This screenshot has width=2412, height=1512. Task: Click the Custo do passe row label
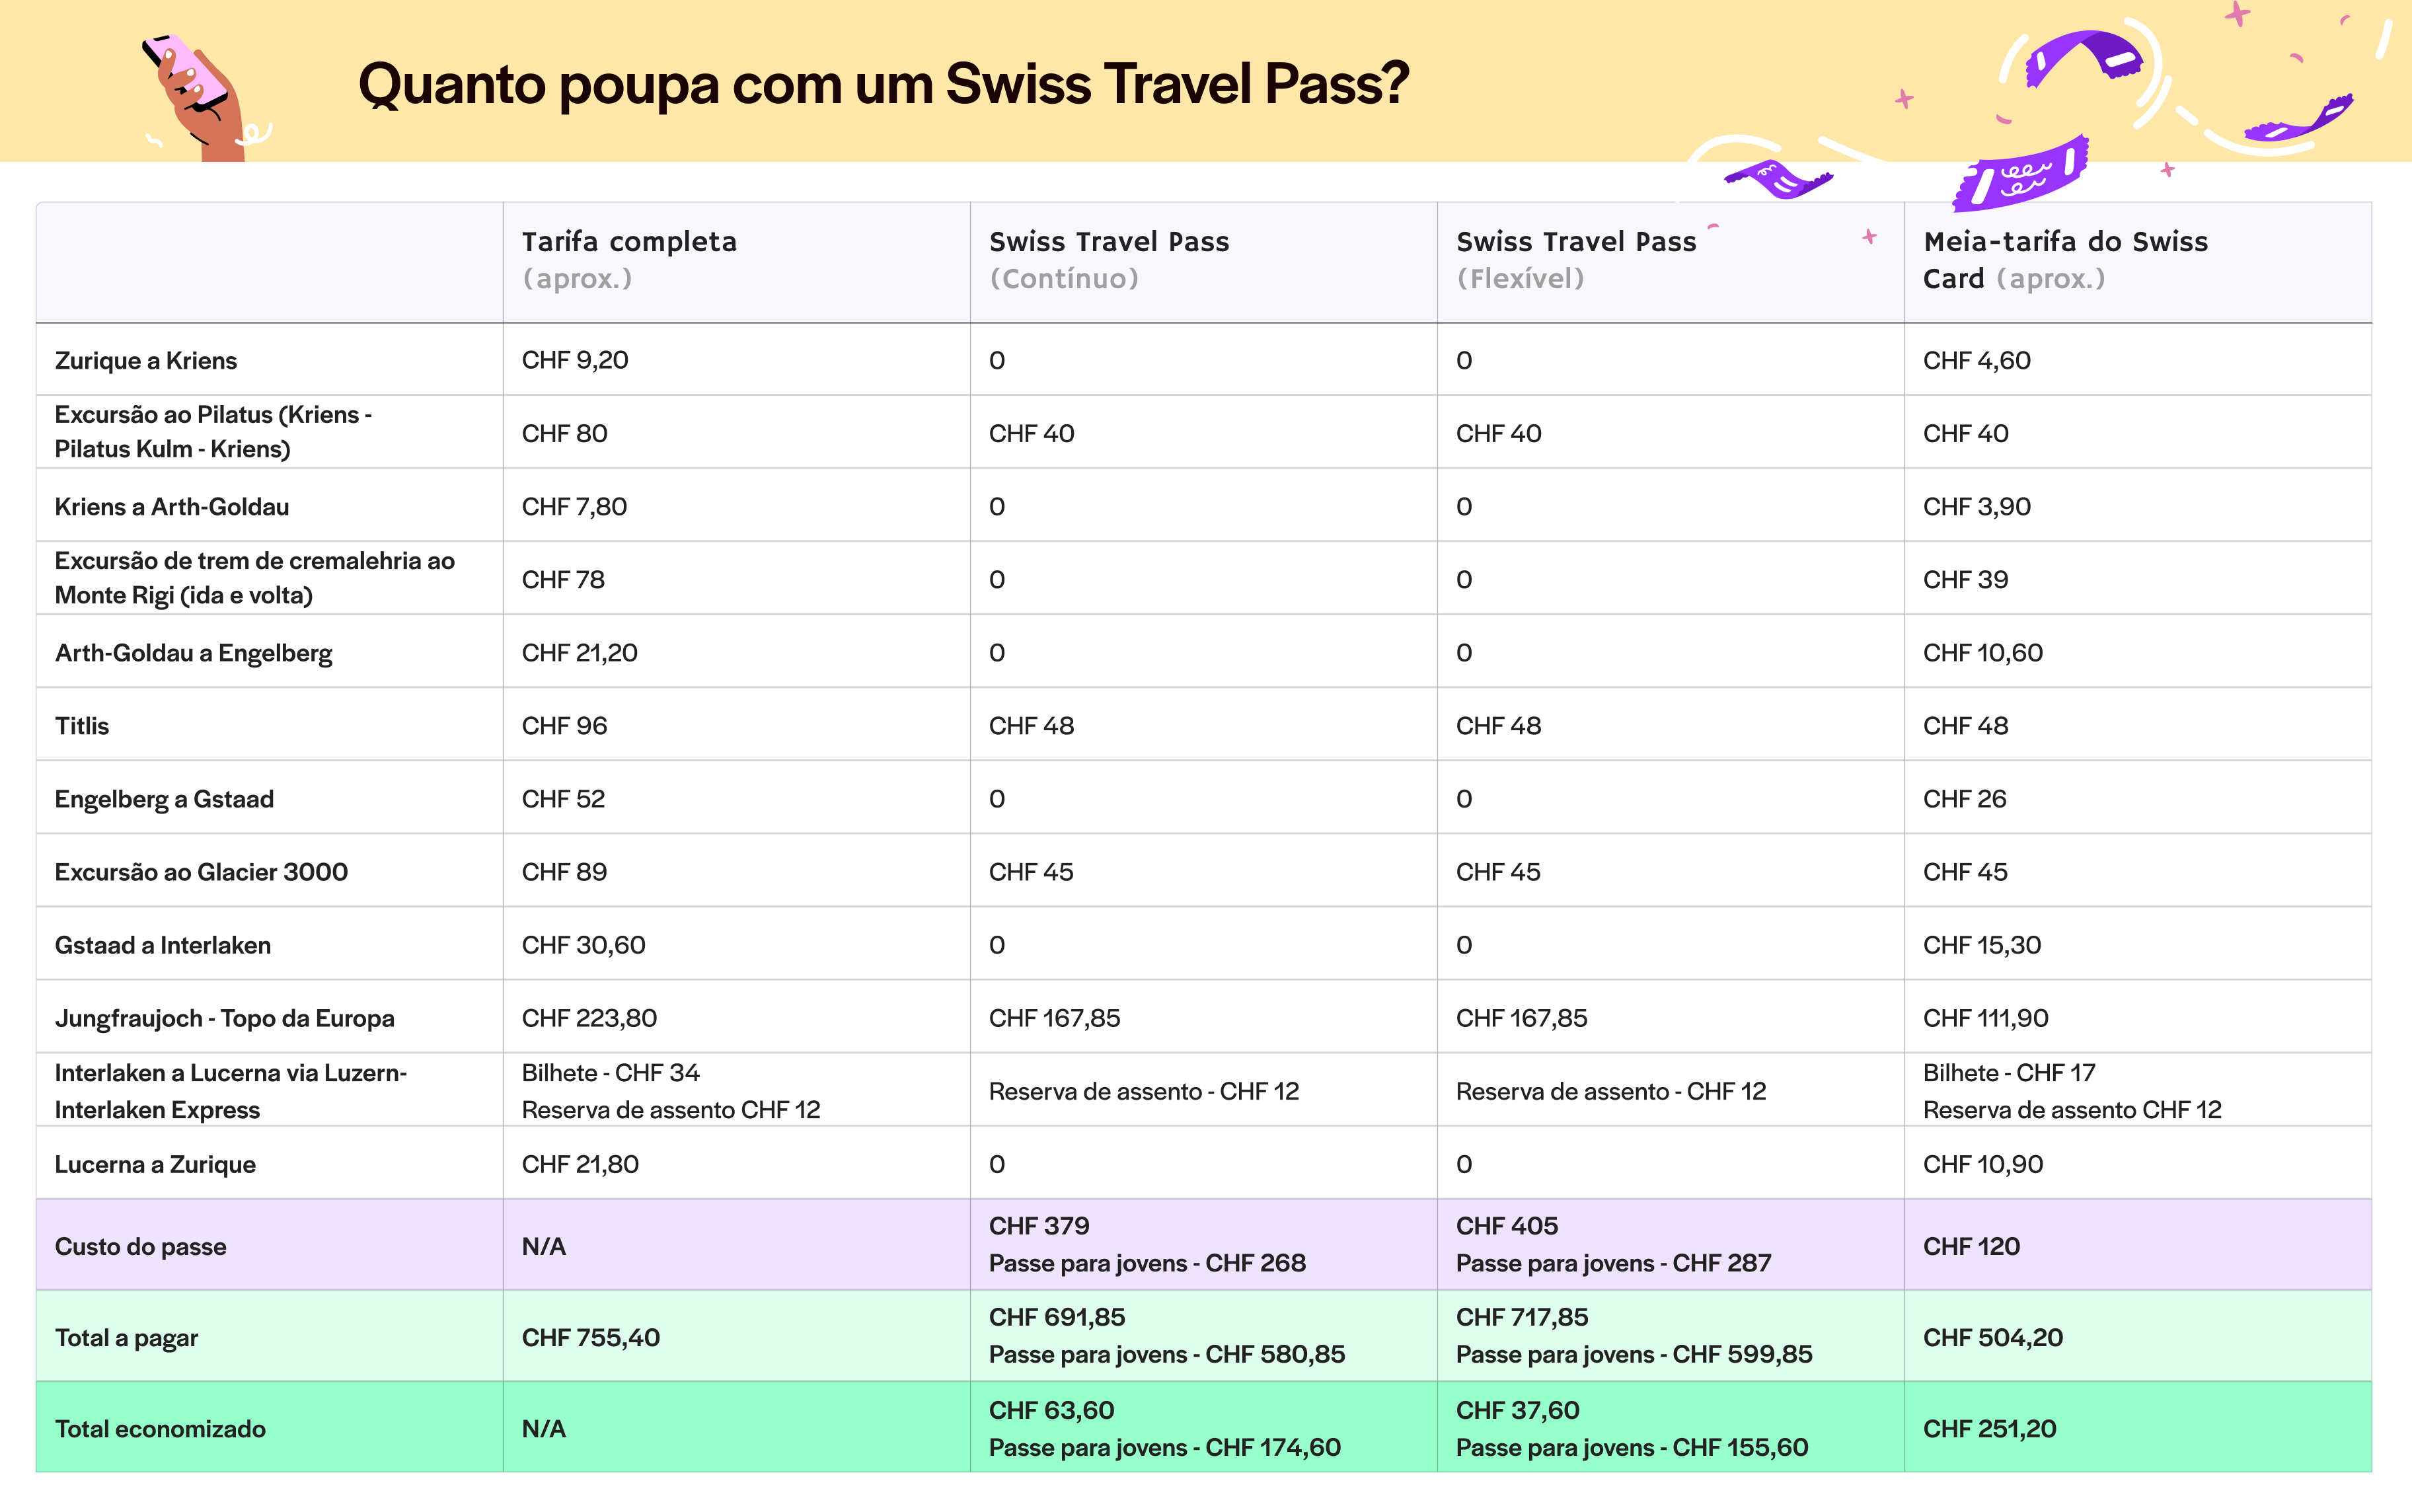(140, 1246)
